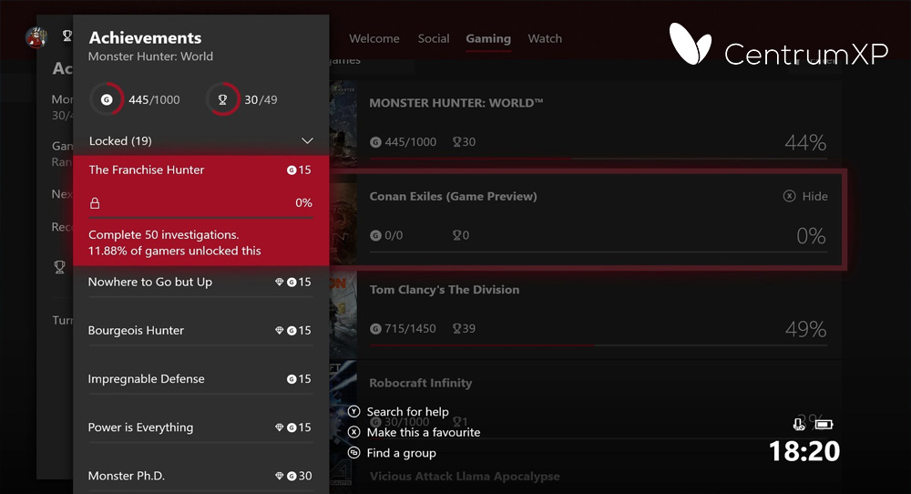Open the Tom Clancy's The Division title
The height and width of the screenshot is (494, 911).
445,290
